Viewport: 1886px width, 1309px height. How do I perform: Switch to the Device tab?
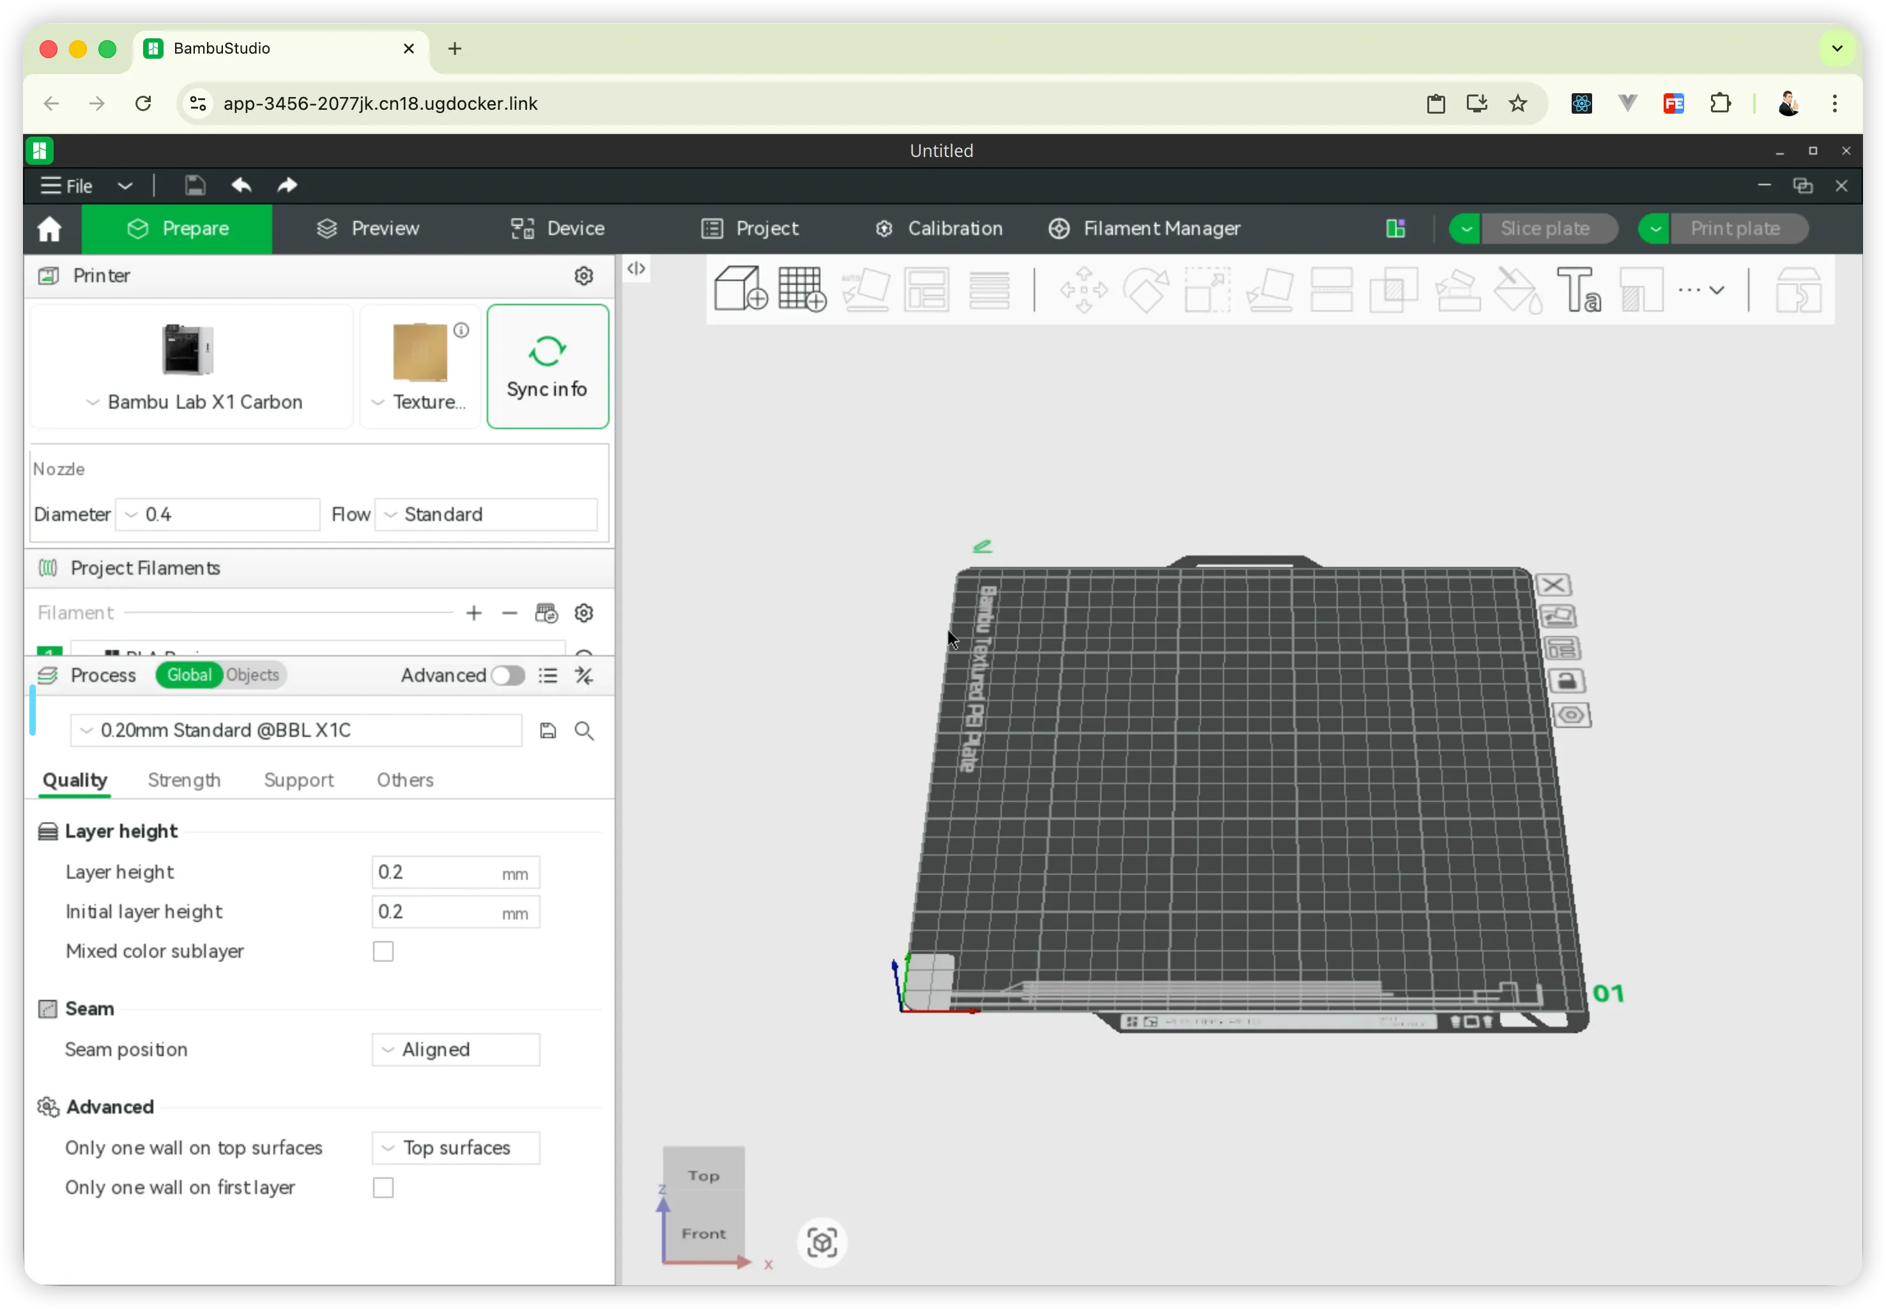(x=557, y=229)
